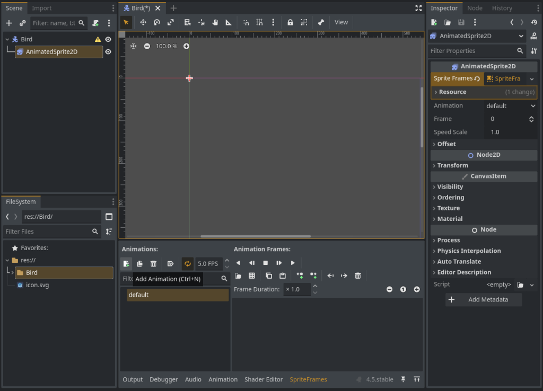Click the Add Metadata button
Viewport: 543px width, 391px height.
tap(484, 299)
